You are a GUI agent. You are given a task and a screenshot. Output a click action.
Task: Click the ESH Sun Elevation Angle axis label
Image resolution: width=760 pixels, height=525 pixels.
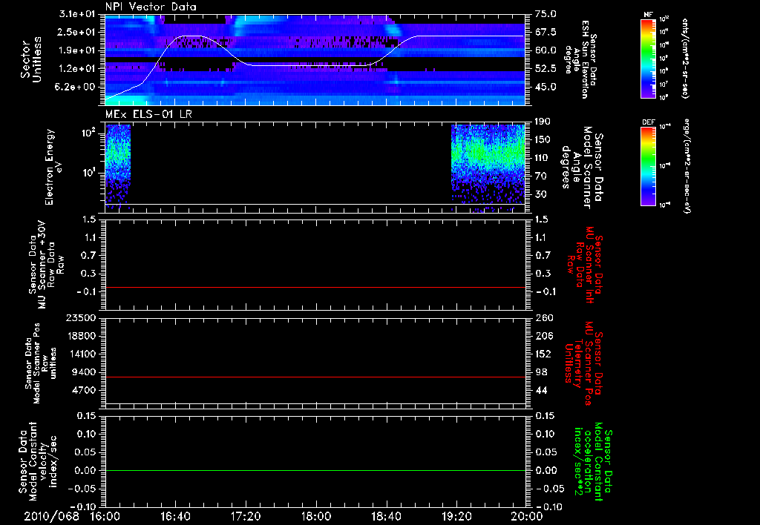(580, 59)
